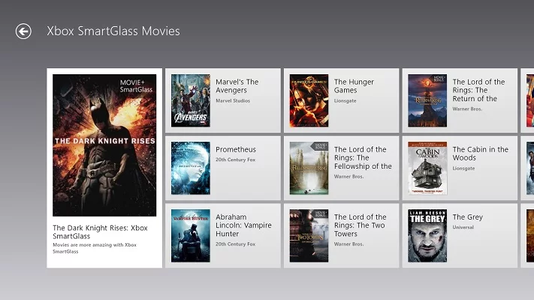This screenshot has height=300, width=534.
Task: Select Abraham Lincoln: Vampire Hunter title text
Action: click(x=243, y=225)
